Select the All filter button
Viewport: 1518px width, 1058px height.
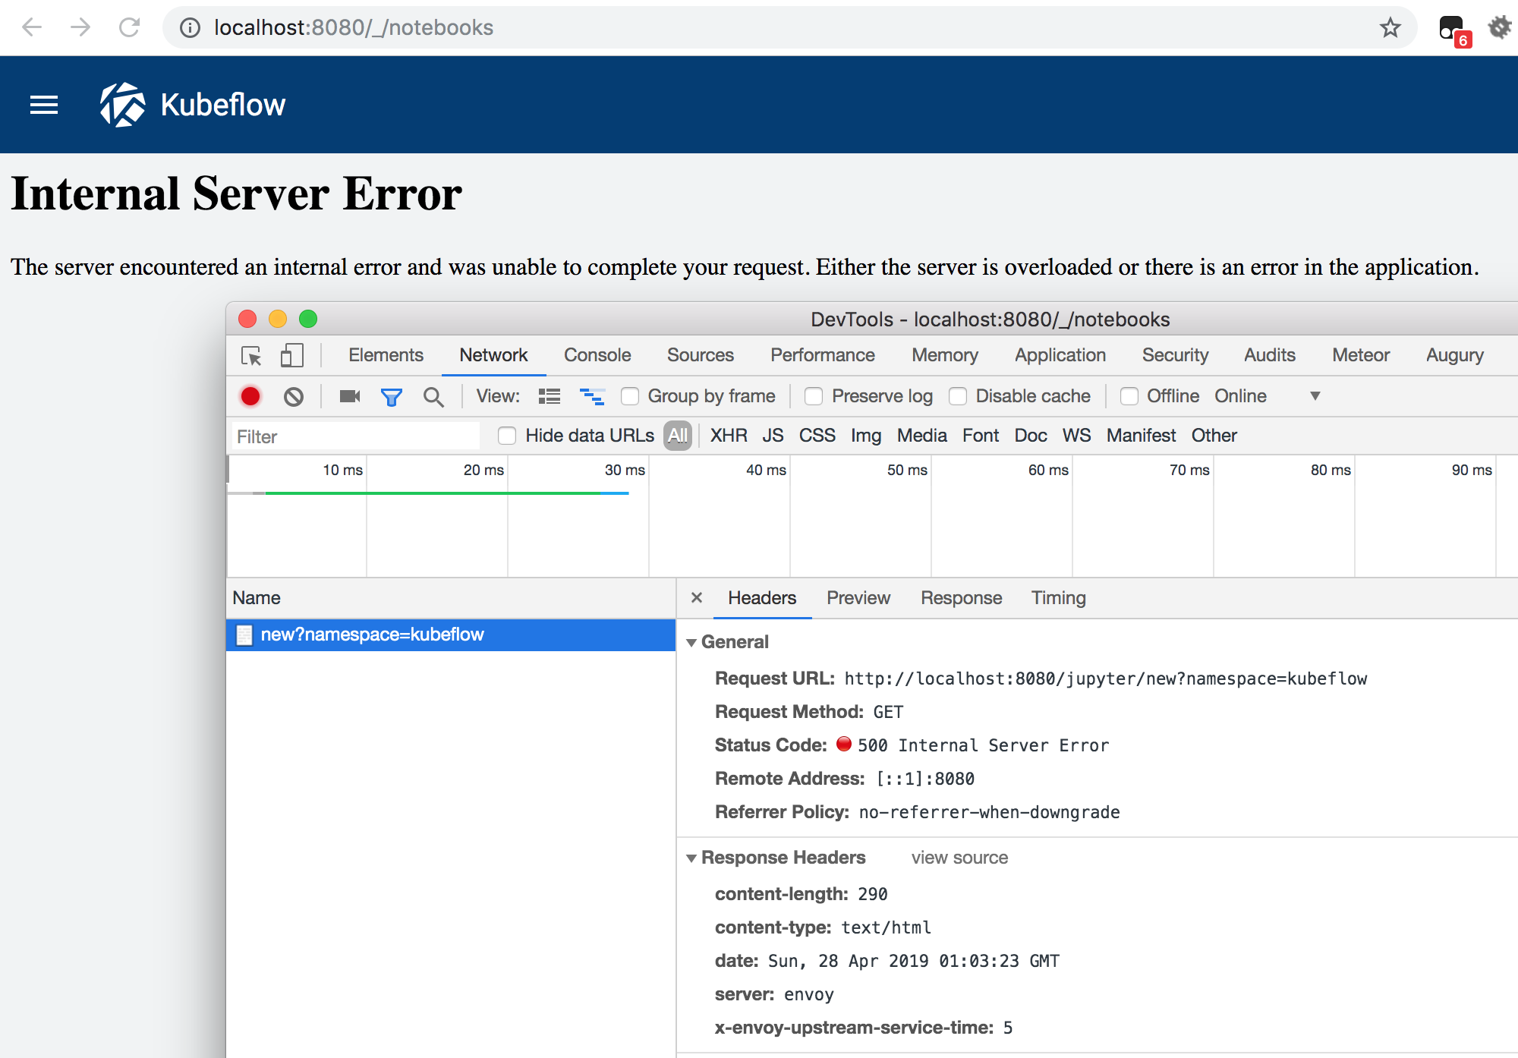[x=678, y=436]
